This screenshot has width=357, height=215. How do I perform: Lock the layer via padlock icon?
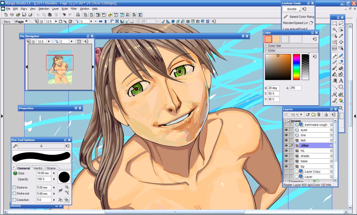[326, 114]
